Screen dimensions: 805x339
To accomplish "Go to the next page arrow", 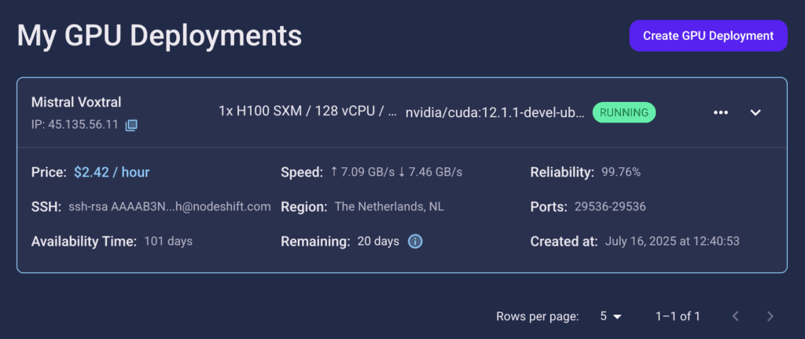I will (x=770, y=316).
